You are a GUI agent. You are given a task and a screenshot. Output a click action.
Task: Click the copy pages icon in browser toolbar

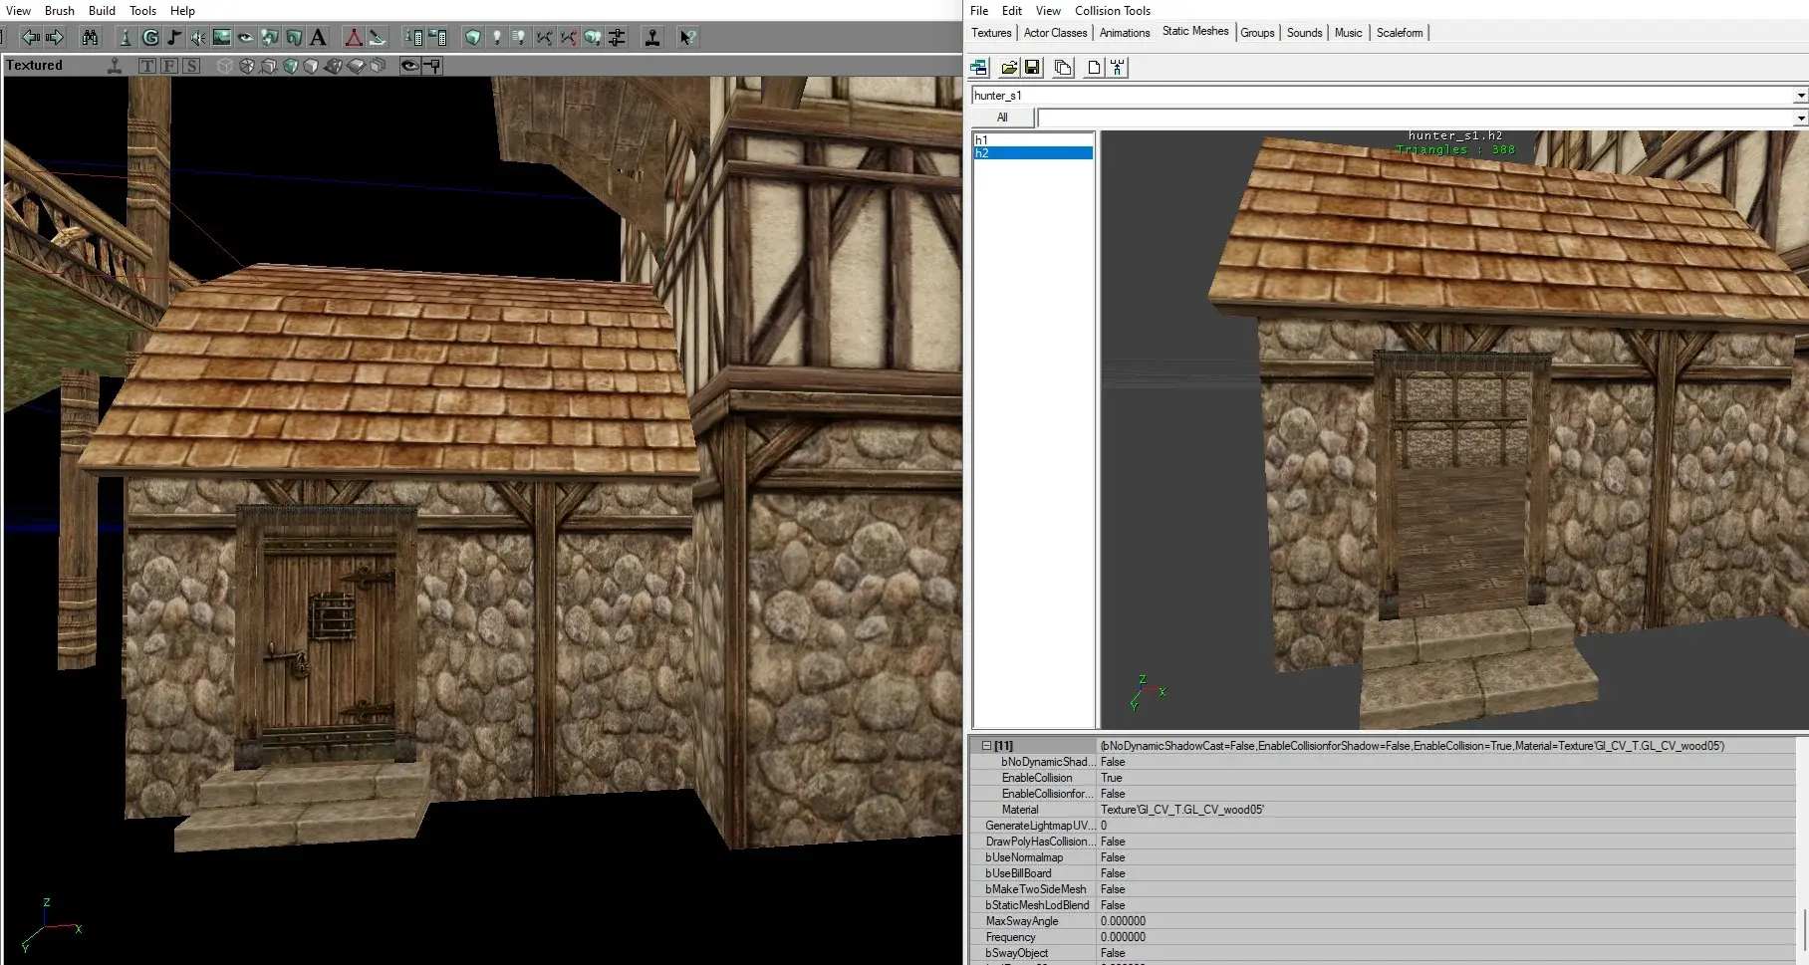coord(1063,68)
